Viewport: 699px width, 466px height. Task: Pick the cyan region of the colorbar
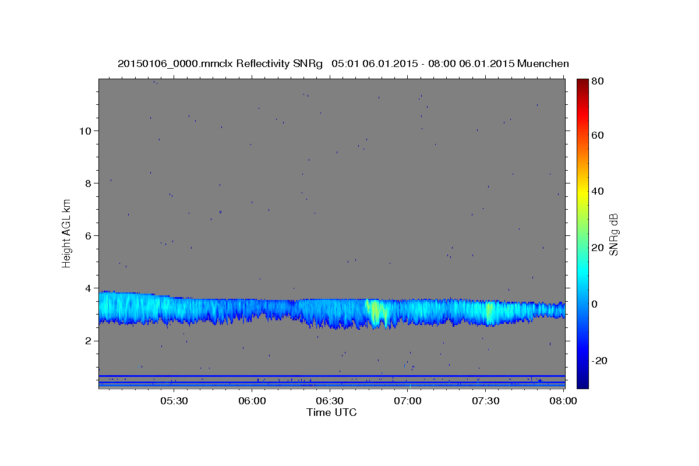click(582, 274)
